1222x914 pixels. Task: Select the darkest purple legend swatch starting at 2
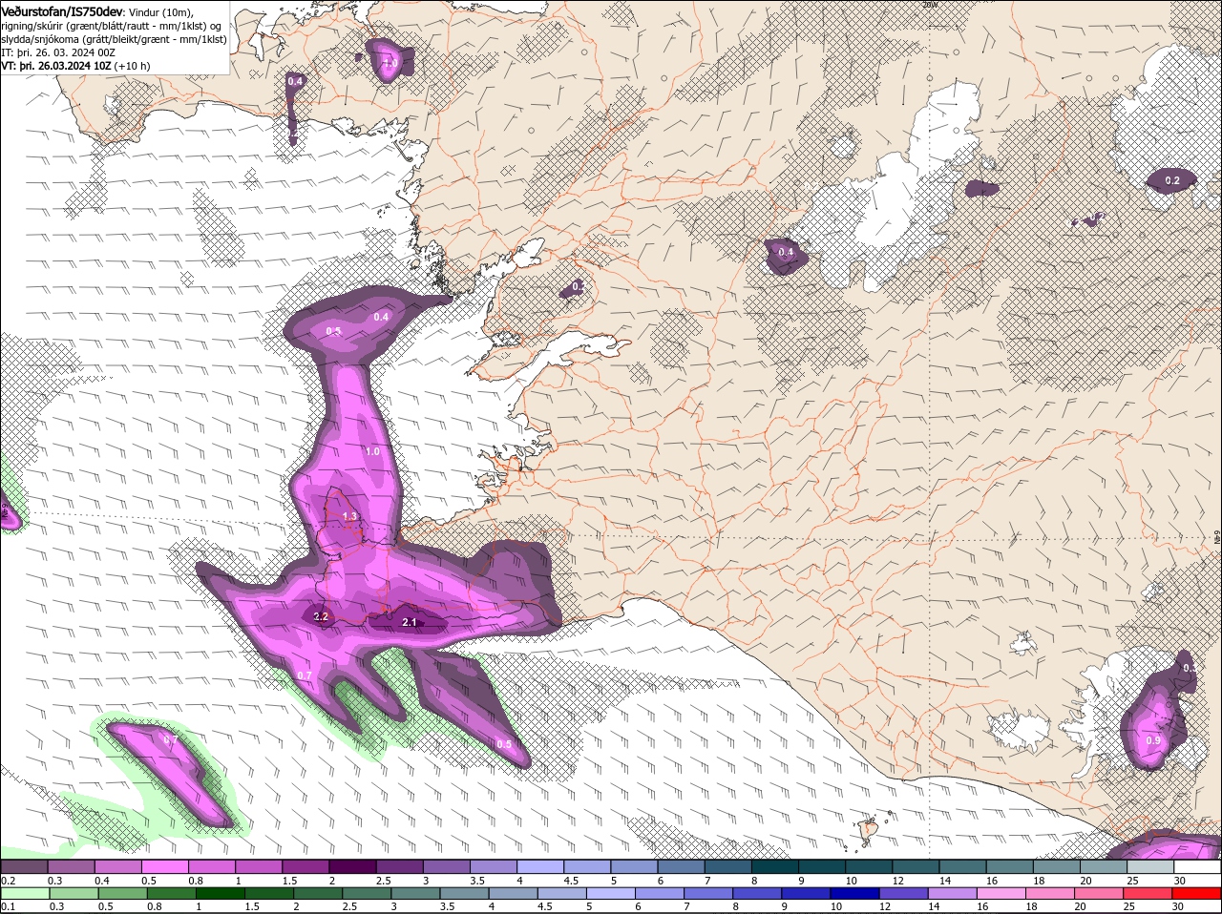[x=352, y=867]
